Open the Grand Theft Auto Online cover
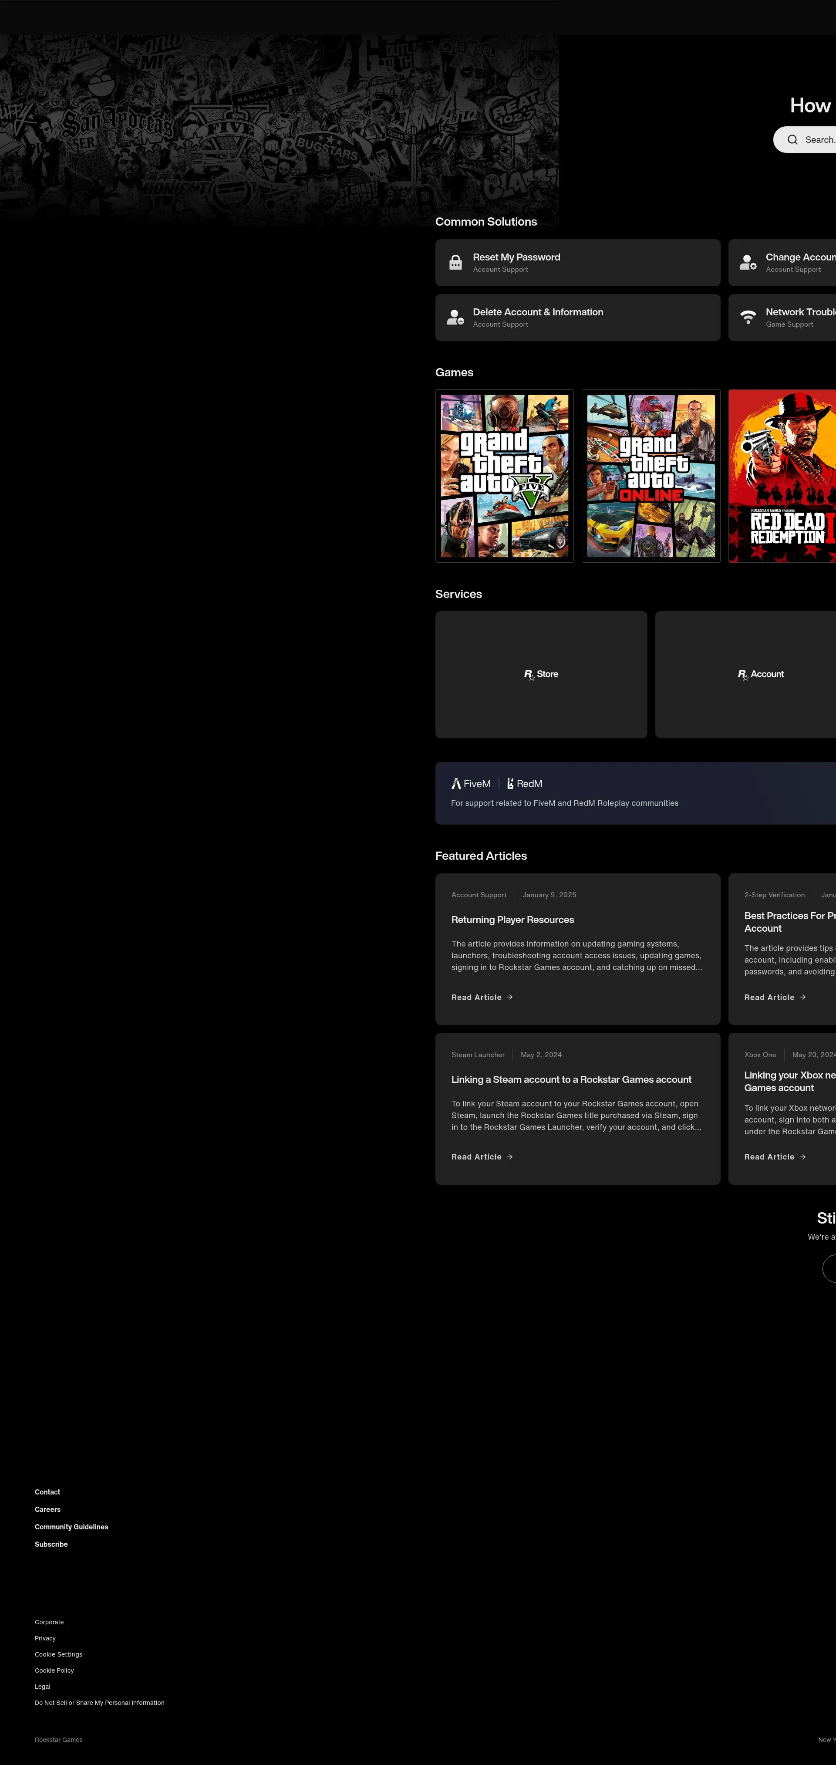The image size is (836, 1765). [x=651, y=476]
